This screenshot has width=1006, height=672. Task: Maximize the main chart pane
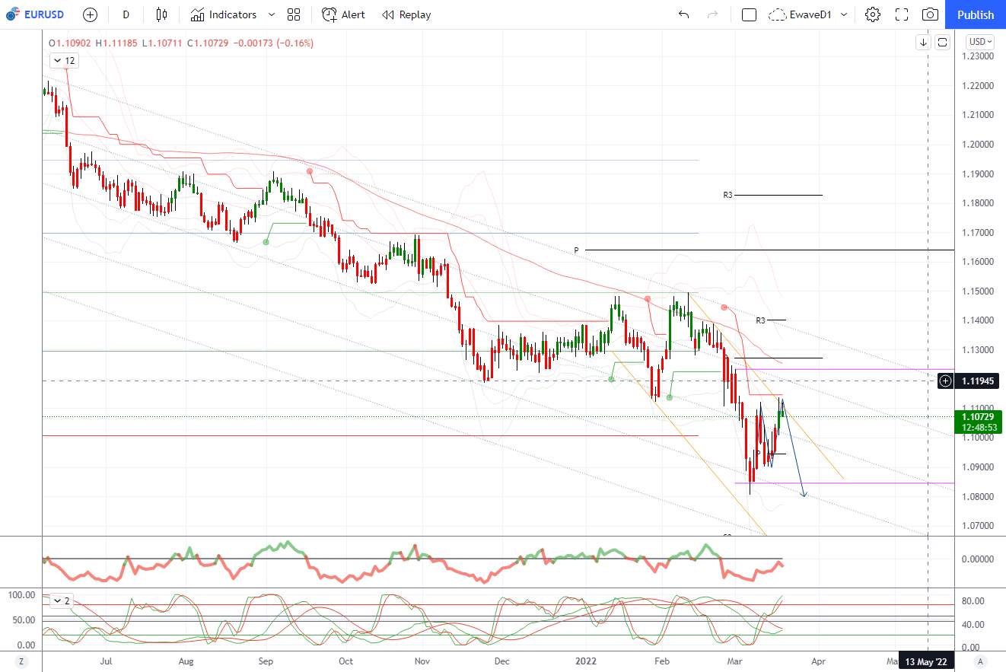pyautogui.click(x=942, y=42)
